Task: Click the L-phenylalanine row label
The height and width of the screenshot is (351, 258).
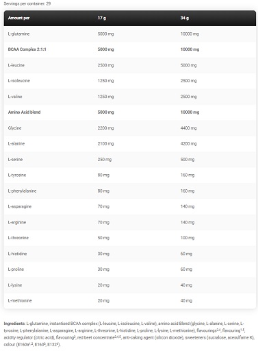Action: coord(22,191)
